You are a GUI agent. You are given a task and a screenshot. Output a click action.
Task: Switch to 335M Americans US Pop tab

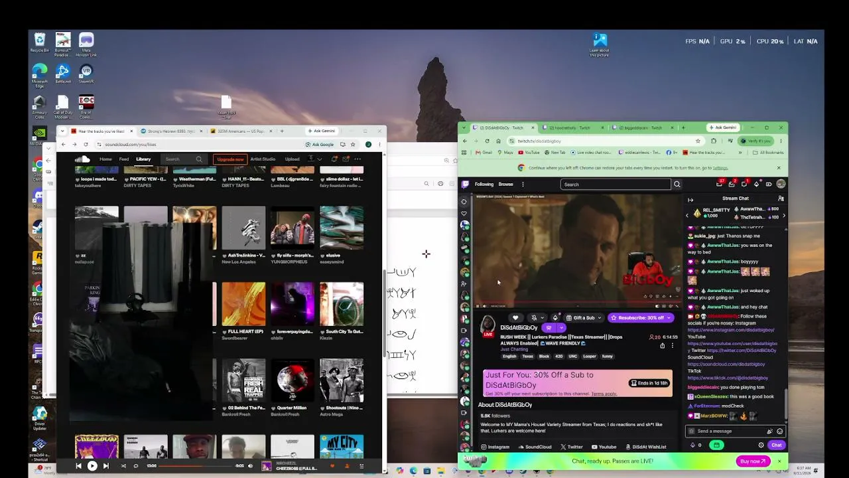(x=240, y=131)
